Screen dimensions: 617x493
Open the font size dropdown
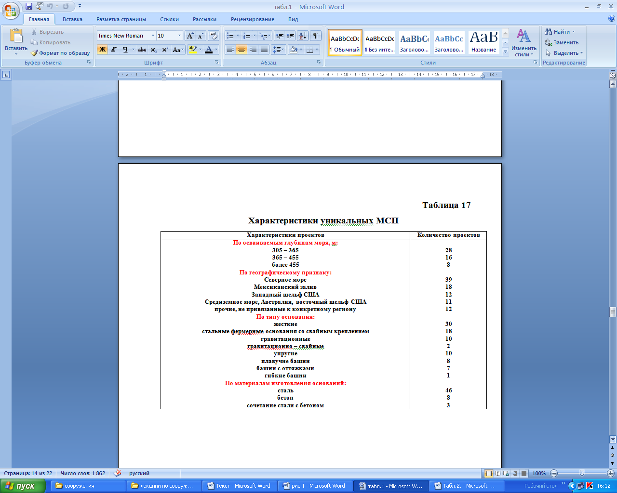coord(179,36)
